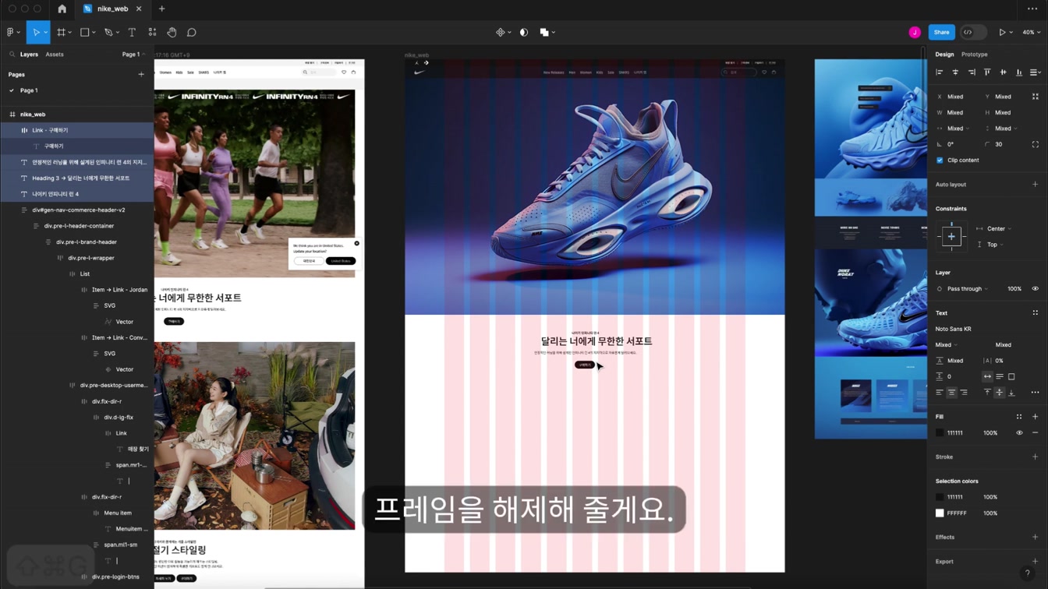This screenshot has height=589, width=1048.
Task: Set text align center
Action: pos(951,393)
